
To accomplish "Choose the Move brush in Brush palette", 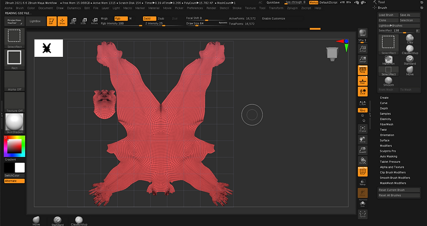I will [409, 71].
